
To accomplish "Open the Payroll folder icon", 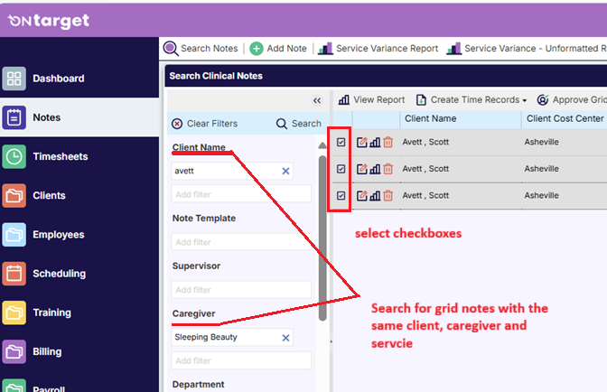I will 14,387.
